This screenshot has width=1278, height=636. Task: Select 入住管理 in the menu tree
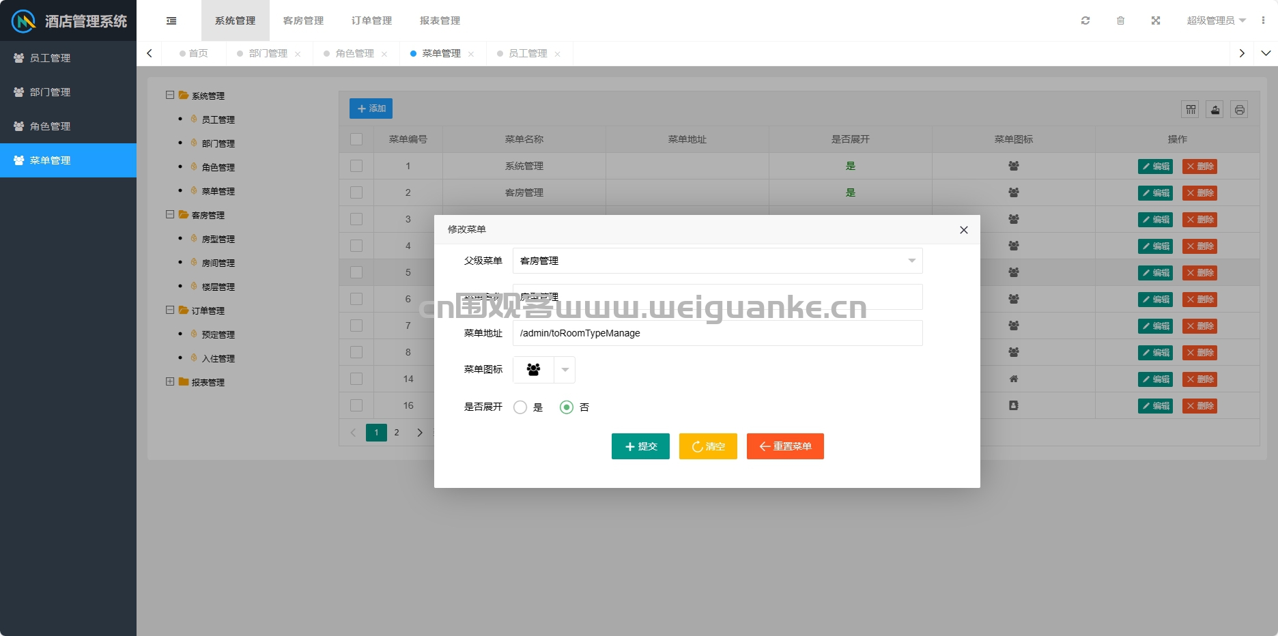click(218, 358)
